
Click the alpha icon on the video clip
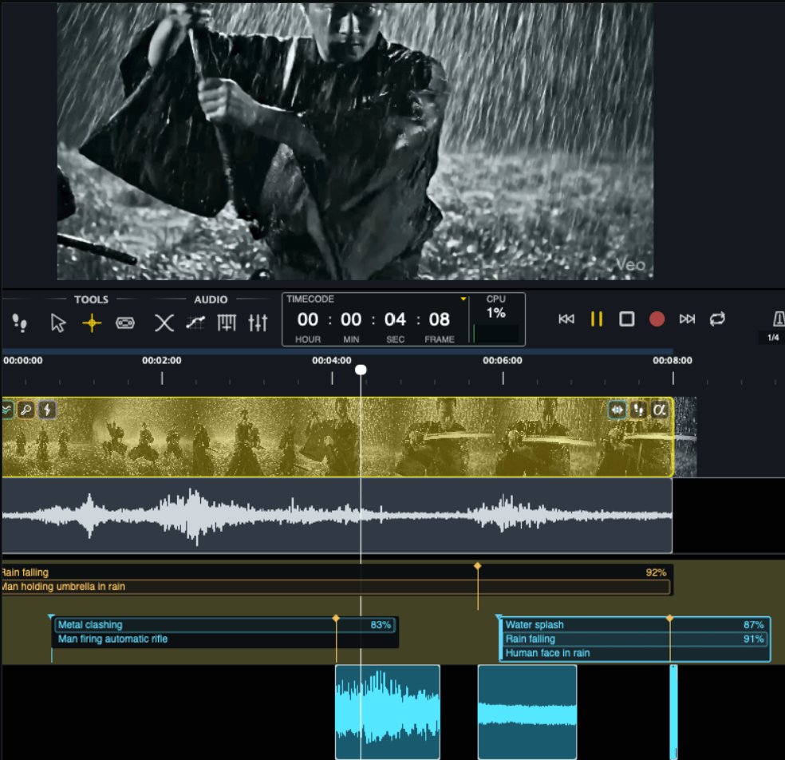tap(659, 410)
